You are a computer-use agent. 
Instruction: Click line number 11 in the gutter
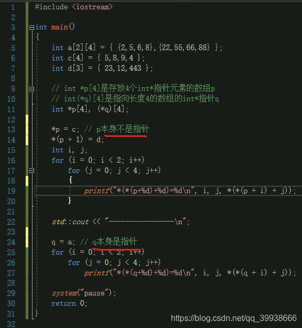tap(11, 110)
